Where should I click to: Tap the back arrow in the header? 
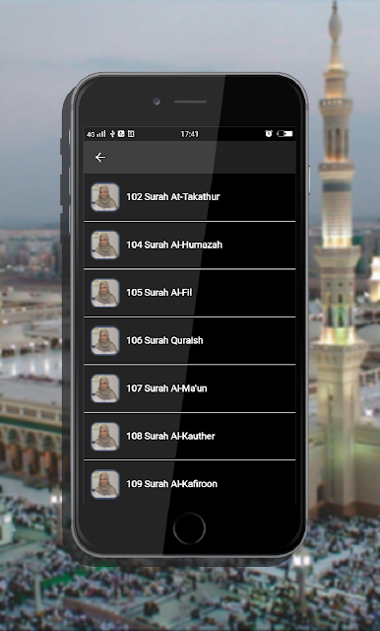100,158
